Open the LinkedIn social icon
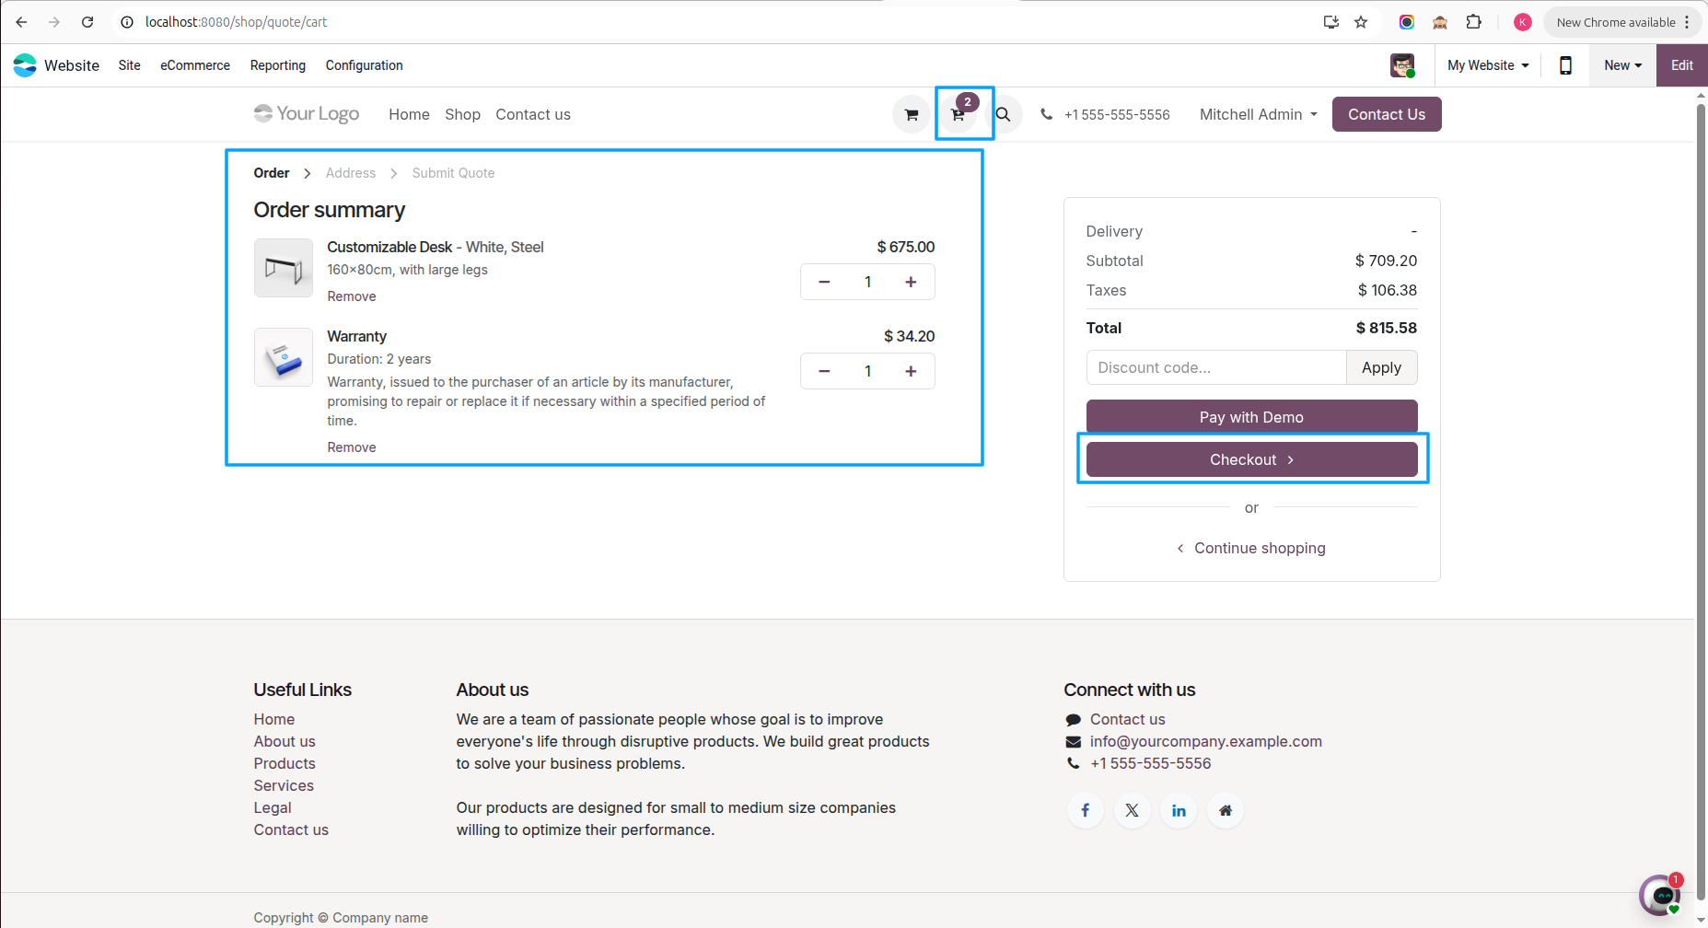The height and width of the screenshot is (928, 1708). (1179, 810)
